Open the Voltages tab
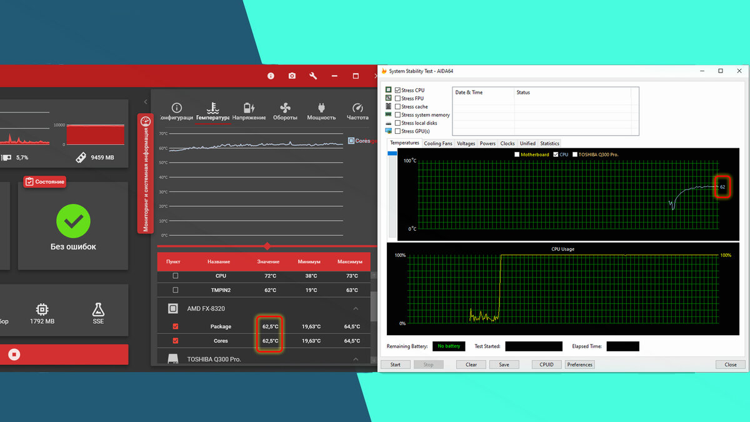 coord(466,143)
